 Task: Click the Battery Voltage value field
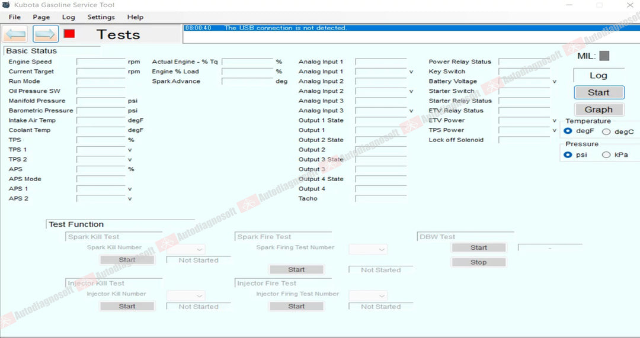524,82
